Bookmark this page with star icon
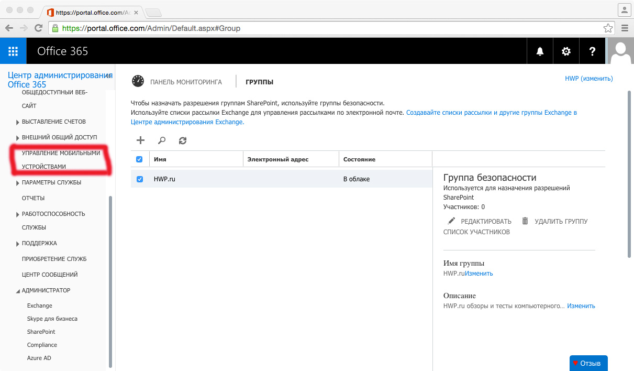Viewport: 634px width, 371px height. (x=607, y=28)
